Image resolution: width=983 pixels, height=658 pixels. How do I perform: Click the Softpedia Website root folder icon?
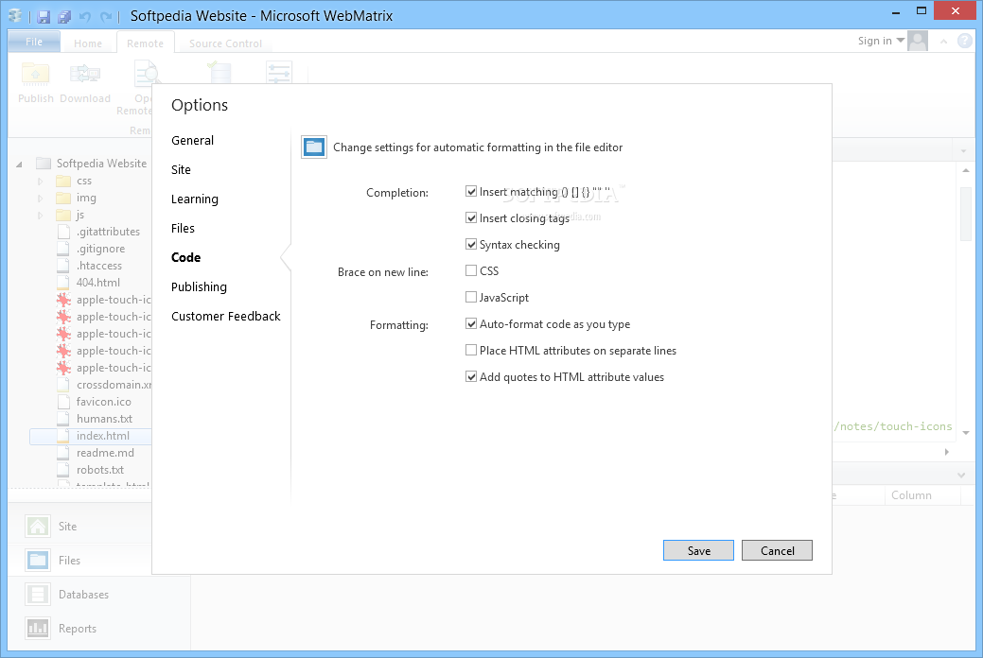point(44,164)
